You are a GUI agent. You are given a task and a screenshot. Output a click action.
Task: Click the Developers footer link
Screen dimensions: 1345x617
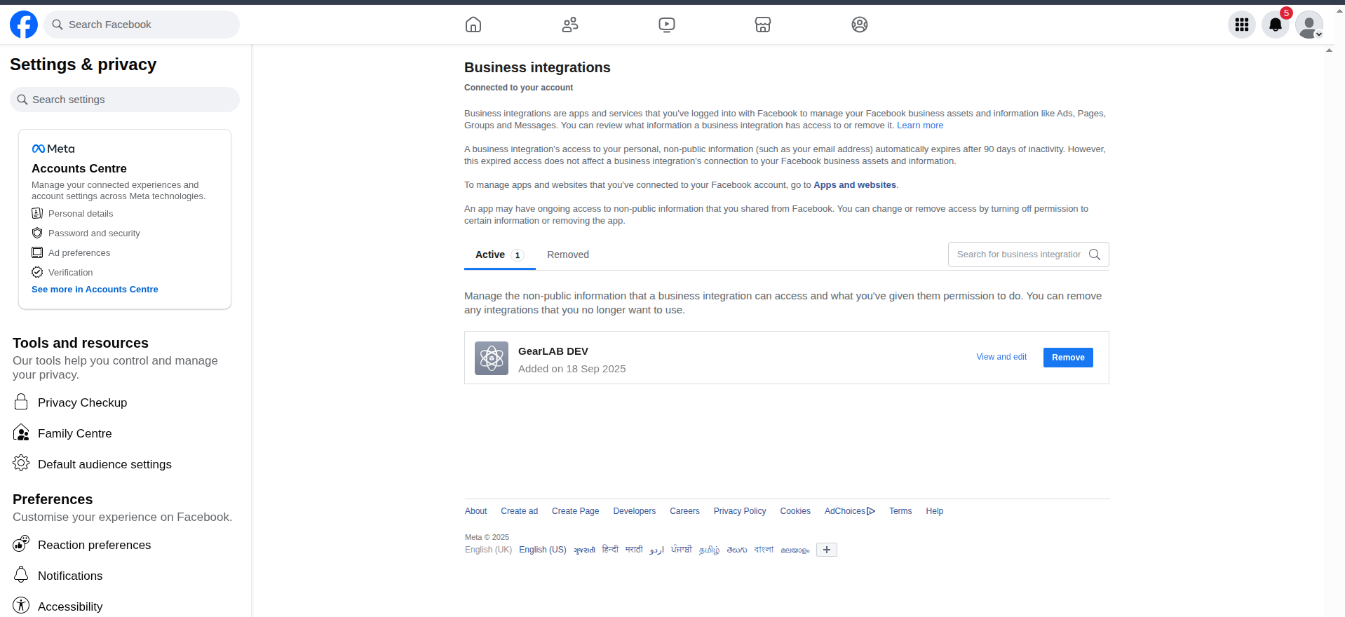point(635,511)
